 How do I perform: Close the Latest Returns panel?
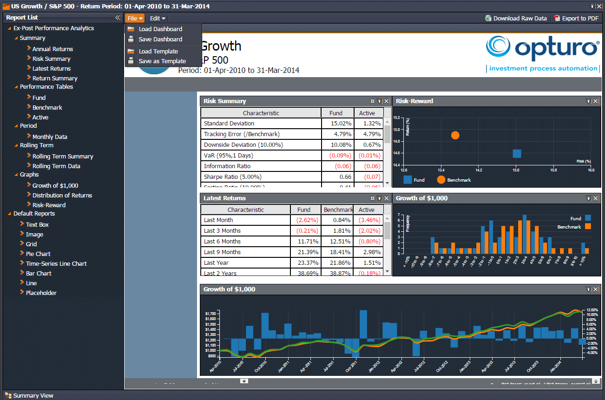[x=387, y=198]
